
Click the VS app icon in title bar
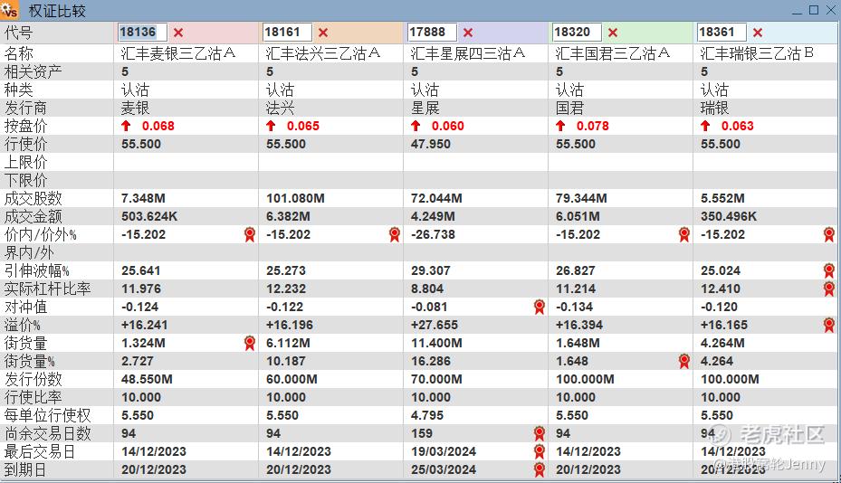(x=10, y=10)
